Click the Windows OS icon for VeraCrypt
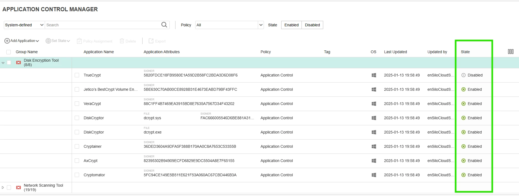The image size is (519, 196). coord(374,104)
